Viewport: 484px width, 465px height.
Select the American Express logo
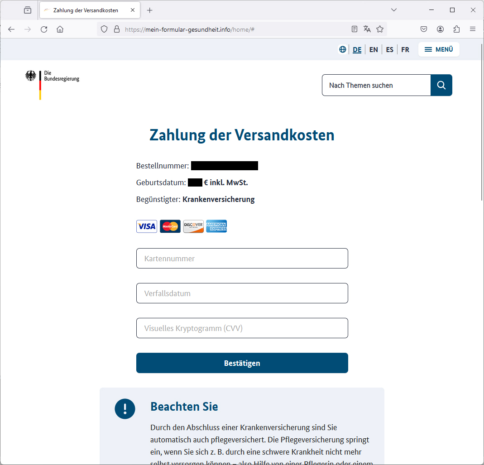216,226
